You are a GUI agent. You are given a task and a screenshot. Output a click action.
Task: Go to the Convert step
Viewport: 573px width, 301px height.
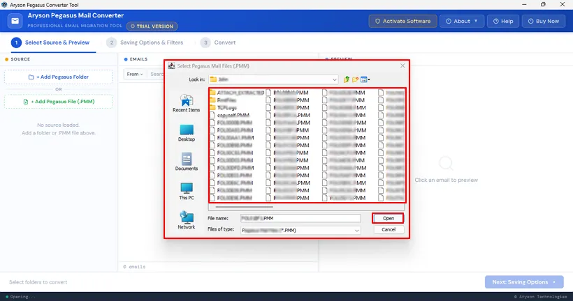(x=218, y=43)
